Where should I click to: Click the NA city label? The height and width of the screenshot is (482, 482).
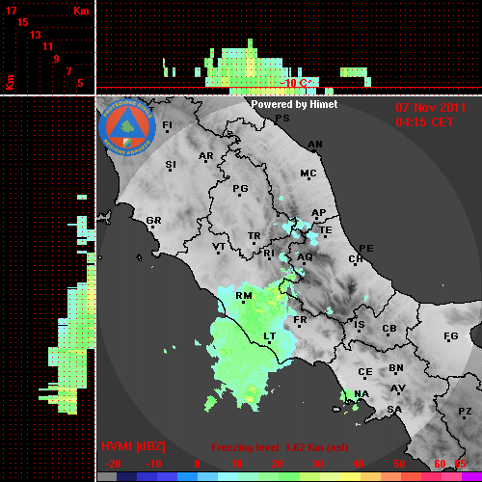(x=361, y=394)
